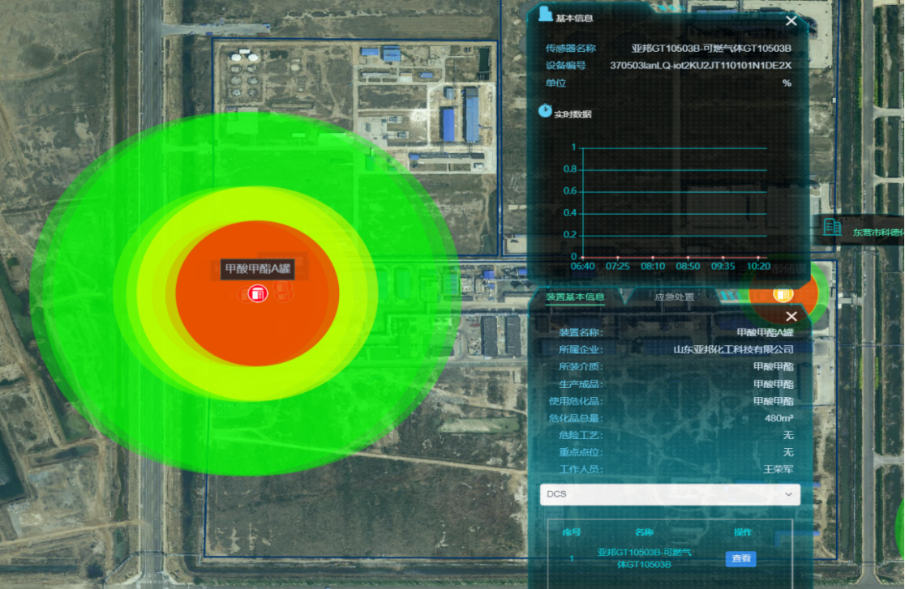Screen dimensions: 905x589
Task: Switch to the 装置基本信息 tab
Action: pos(575,297)
